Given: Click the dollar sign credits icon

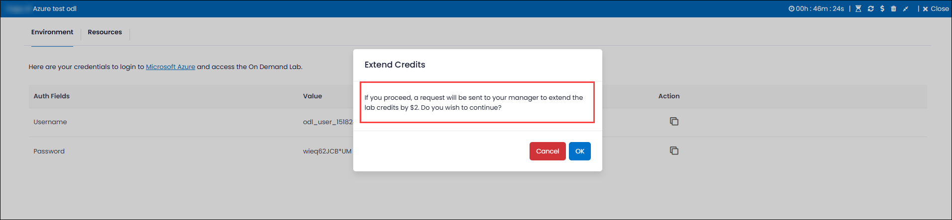Looking at the screenshot, I should point(882,9).
